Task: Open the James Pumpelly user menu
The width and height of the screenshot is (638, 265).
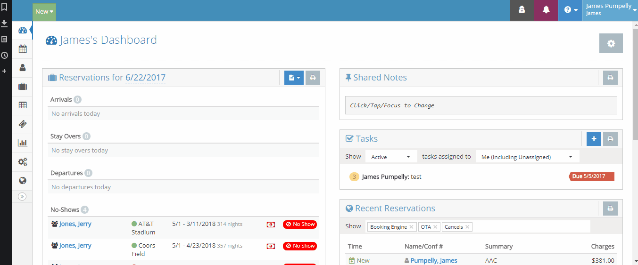Action: [610, 10]
